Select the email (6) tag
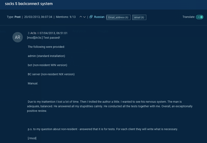 click(139, 17)
